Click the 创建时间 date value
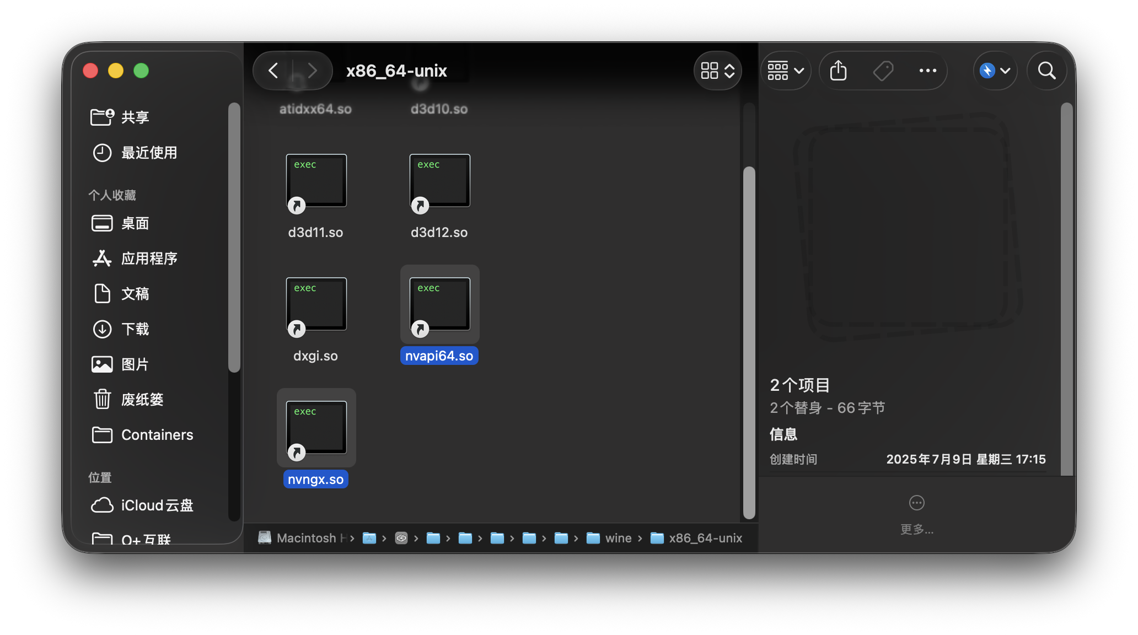Image resolution: width=1138 pixels, height=635 pixels. coord(965,460)
